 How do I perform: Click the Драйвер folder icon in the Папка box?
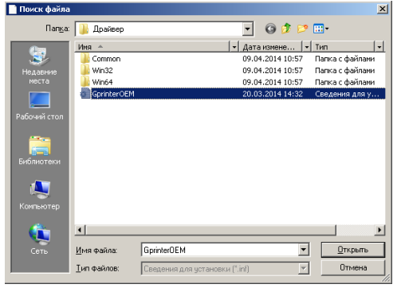(84, 29)
